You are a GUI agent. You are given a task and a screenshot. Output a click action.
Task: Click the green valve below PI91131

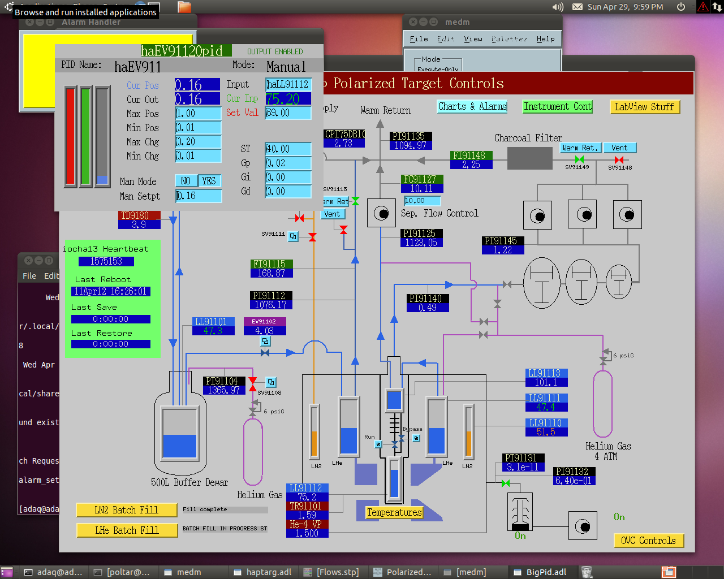click(506, 483)
